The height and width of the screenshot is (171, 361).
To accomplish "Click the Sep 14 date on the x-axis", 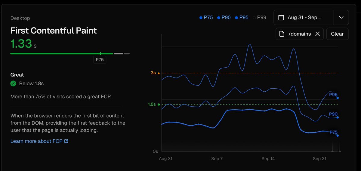I will pos(268,159).
